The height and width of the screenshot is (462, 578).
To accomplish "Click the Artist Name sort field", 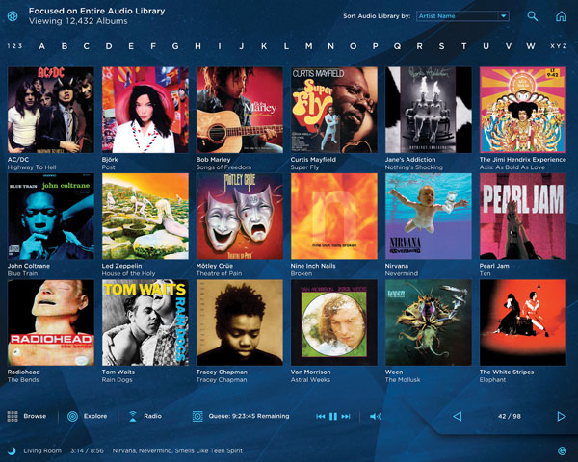I will [x=462, y=16].
